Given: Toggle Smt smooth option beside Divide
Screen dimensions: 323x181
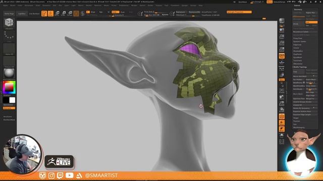Looking at the screenshot, I should coord(311,22).
